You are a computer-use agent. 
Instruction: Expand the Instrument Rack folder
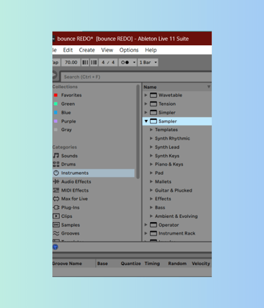click(x=146, y=233)
